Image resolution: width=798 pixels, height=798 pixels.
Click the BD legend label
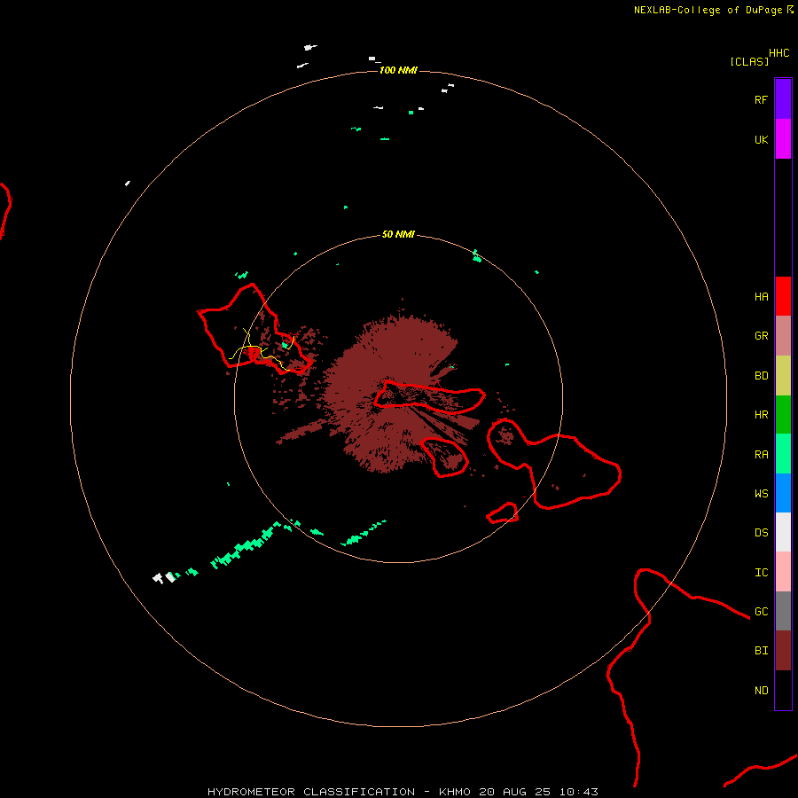(x=761, y=376)
